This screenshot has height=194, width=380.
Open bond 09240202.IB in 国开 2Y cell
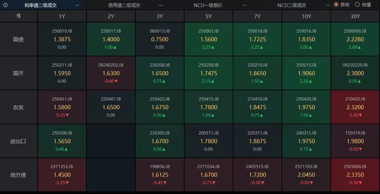pyautogui.click(x=111, y=65)
